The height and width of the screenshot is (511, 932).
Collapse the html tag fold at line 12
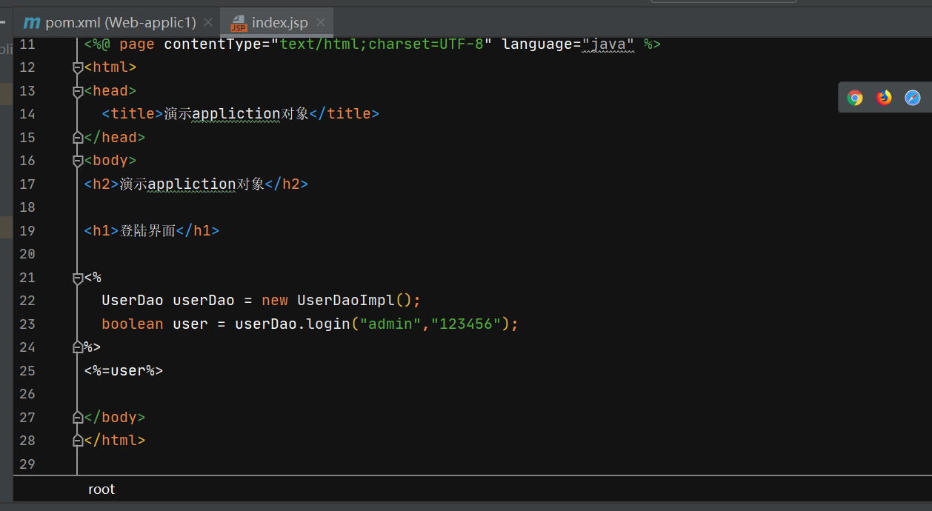(78, 67)
